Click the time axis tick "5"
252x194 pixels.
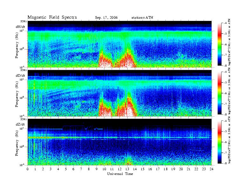[66, 169]
